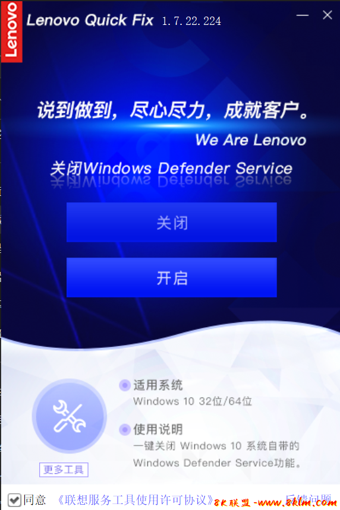340x510 pixels.
Task: Click 关闭 to disable Windows Defender
Action: (x=172, y=223)
